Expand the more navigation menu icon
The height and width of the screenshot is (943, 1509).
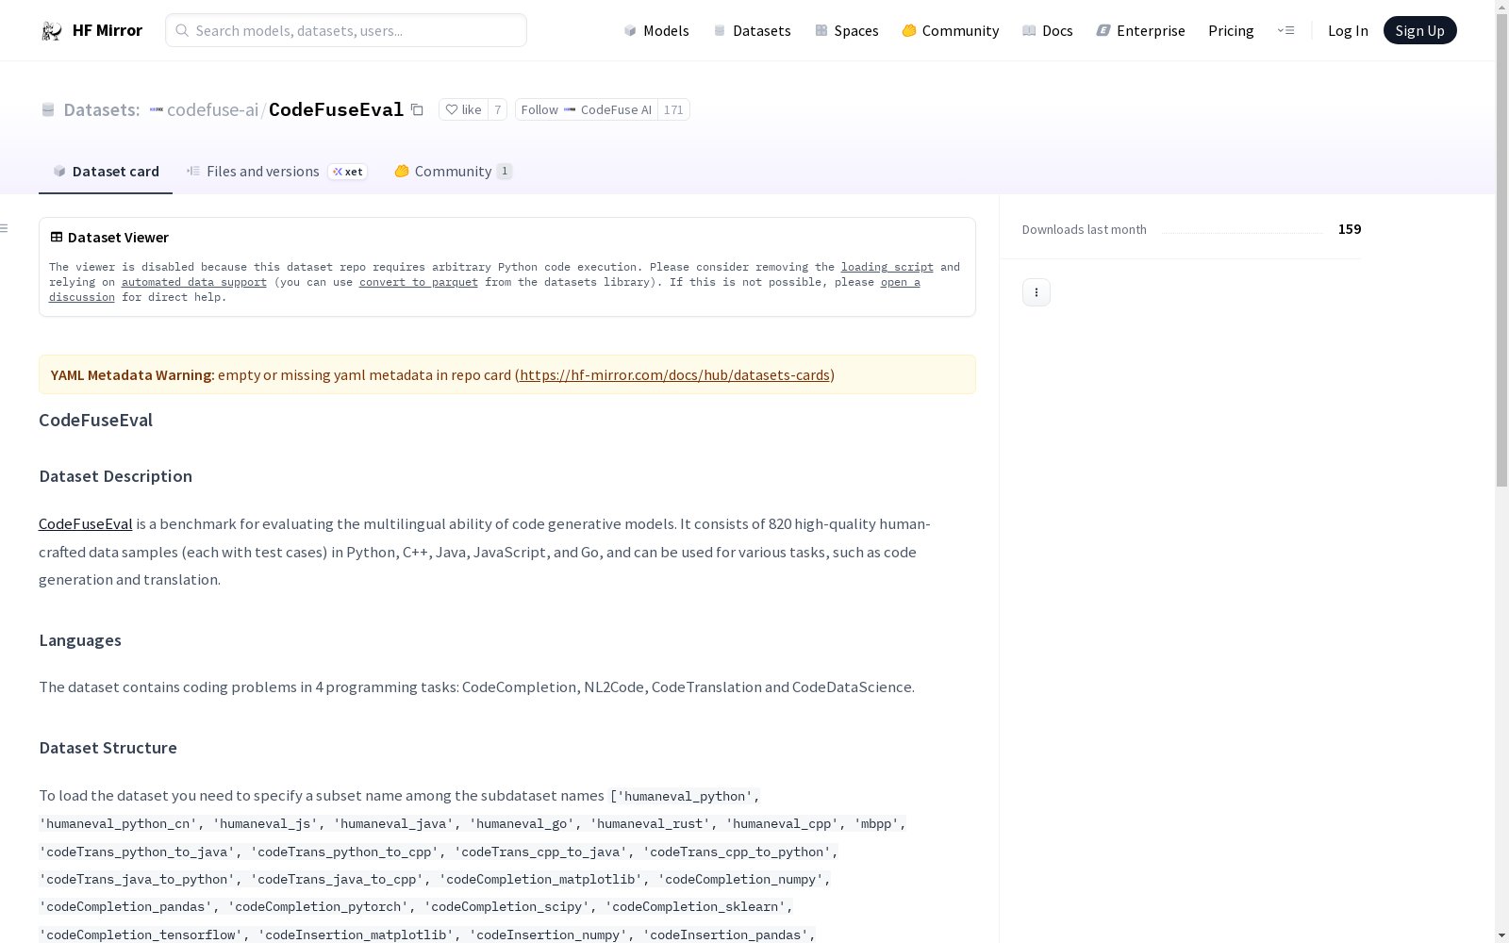(x=1285, y=30)
